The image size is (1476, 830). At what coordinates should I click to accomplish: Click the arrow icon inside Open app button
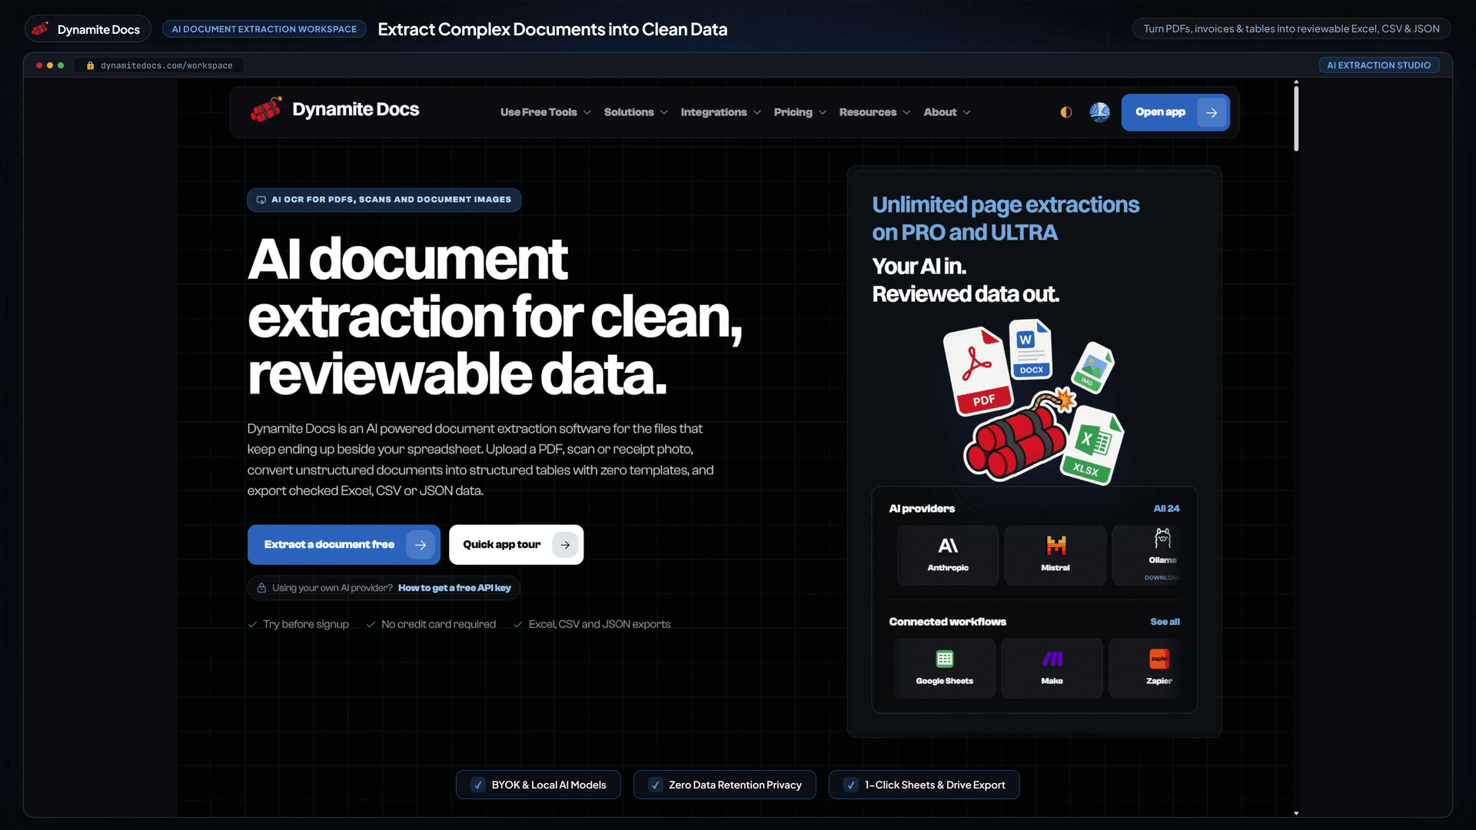click(1212, 112)
